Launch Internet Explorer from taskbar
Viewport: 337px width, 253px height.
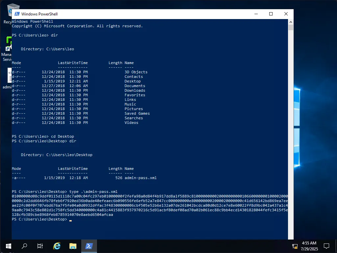click(57, 246)
